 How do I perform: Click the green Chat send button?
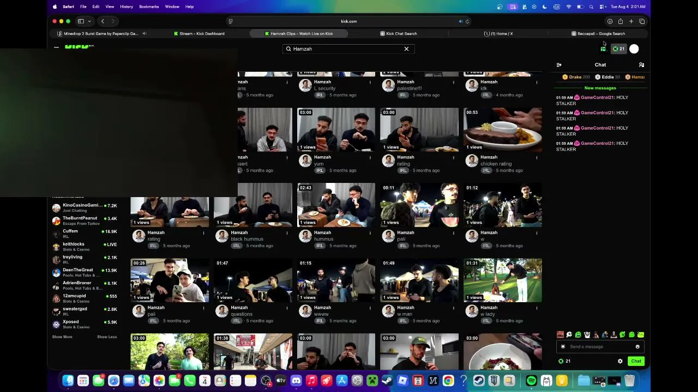pyautogui.click(x=636, y=362)
